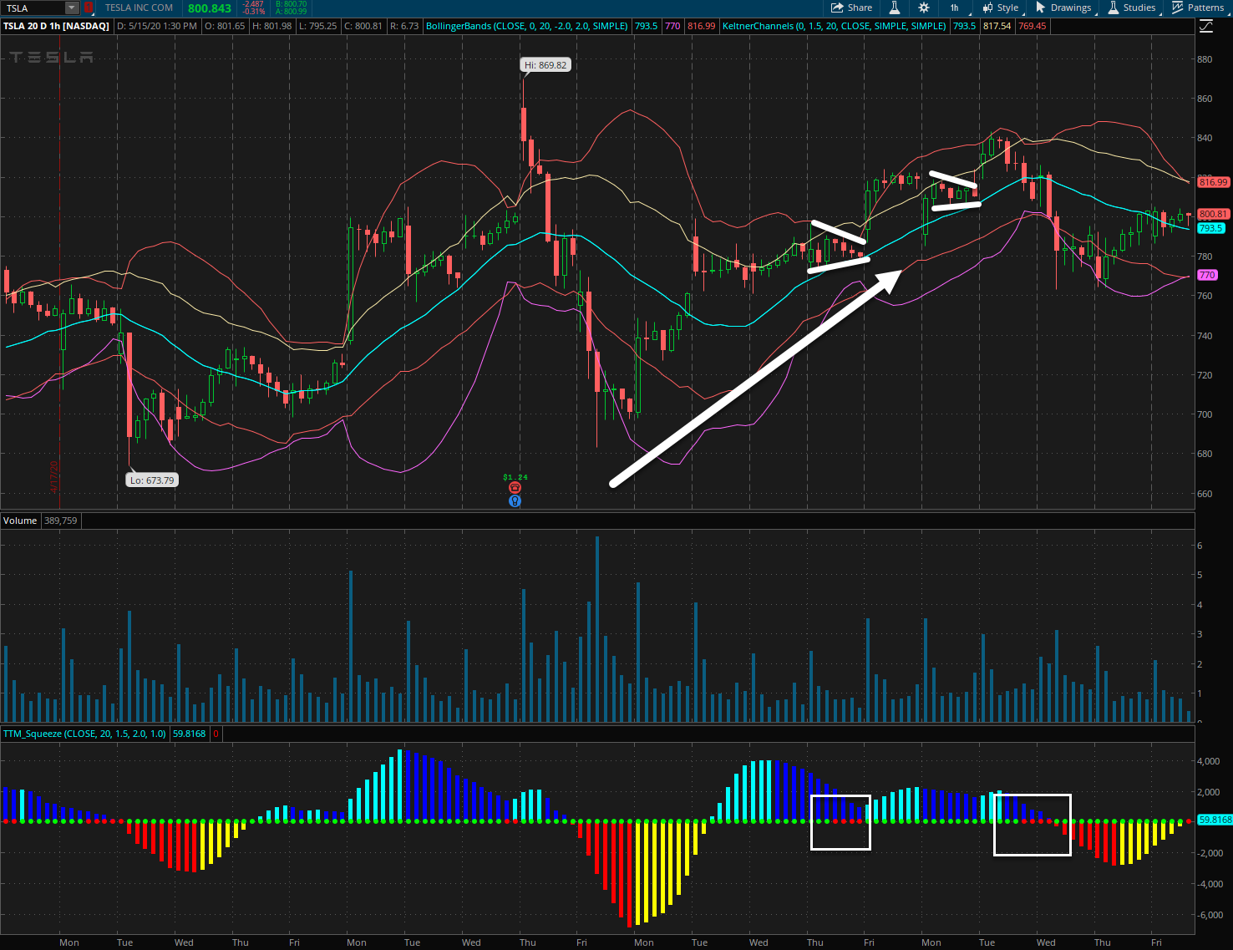This screenshot has width=1233, height=950.
Task: Open the Patterns menu
Action: point(1198,8)
